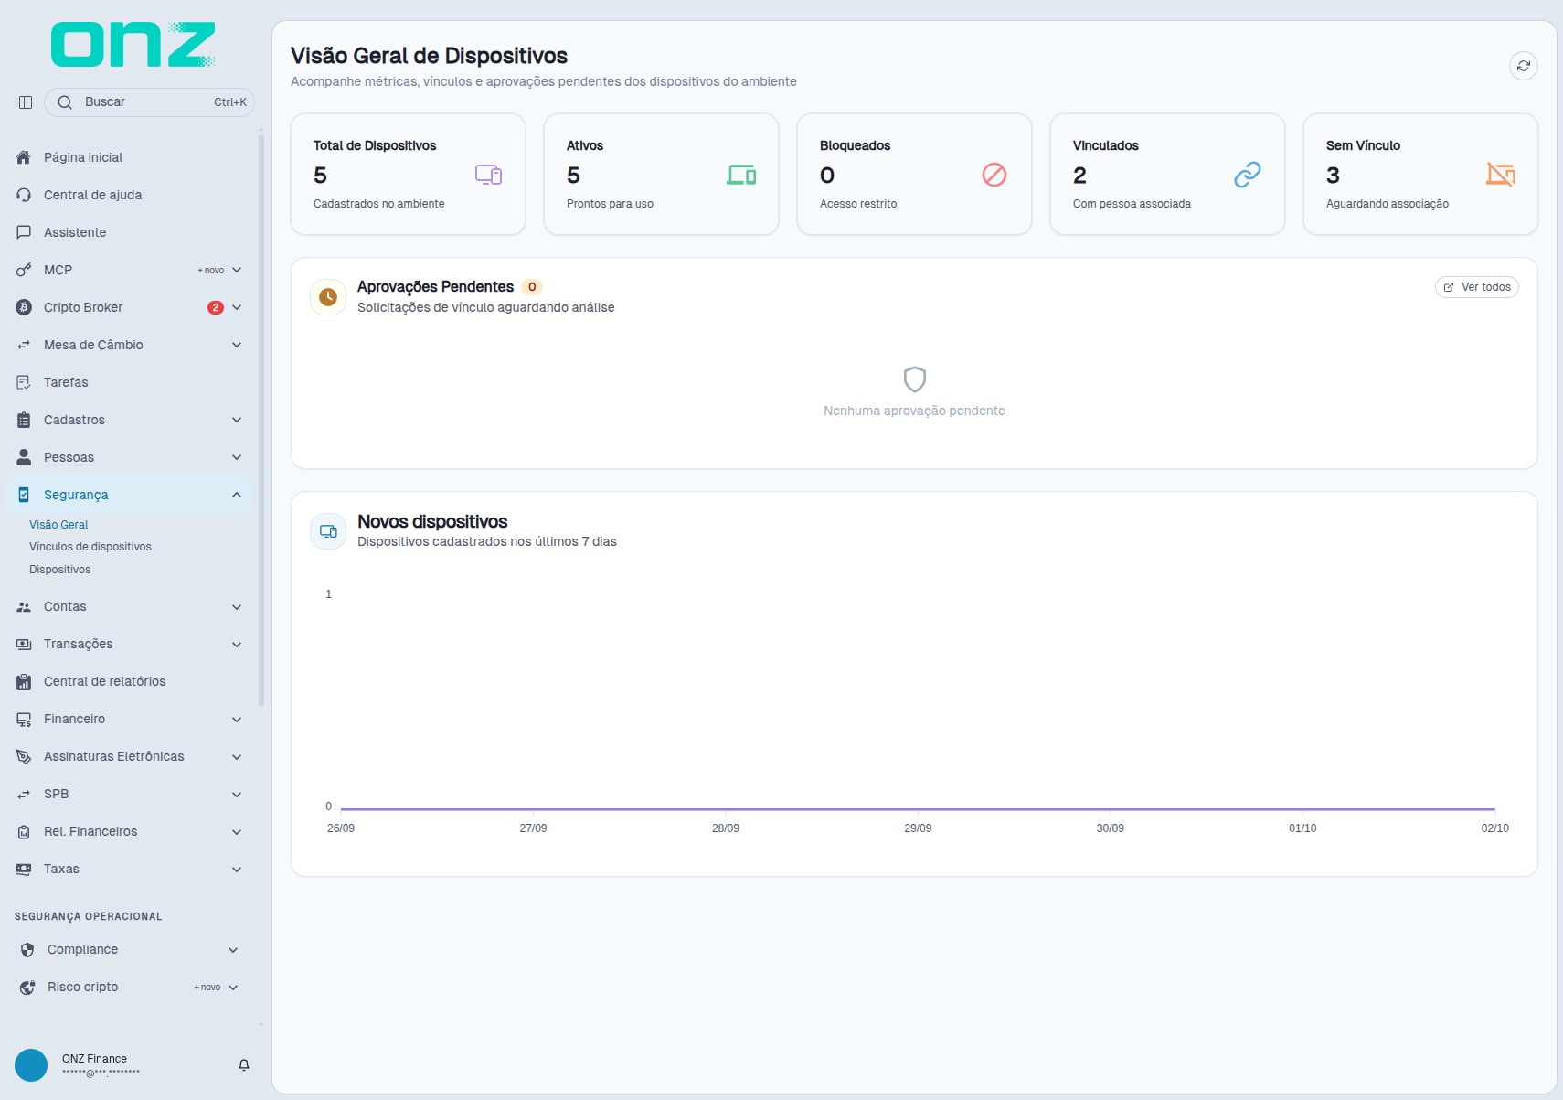This screenshot has height=1100, width=1563.
Task: Open the Taxas menu entry
Action: point(129,869)
